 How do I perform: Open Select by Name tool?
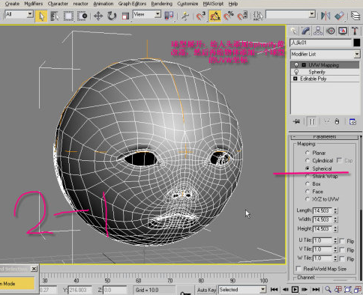[x=55, y=16]
